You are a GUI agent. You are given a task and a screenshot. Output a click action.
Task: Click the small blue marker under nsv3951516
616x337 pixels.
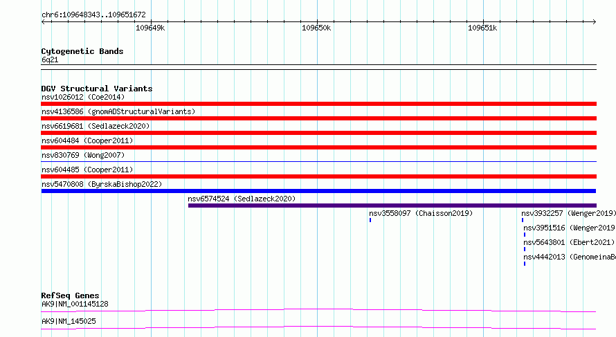pos(525,235)
